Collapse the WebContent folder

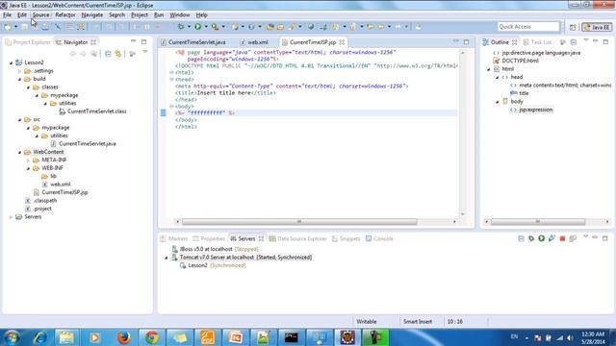coord(19,152)
